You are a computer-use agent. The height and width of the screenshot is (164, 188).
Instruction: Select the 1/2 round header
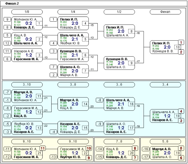pos(119,12)
